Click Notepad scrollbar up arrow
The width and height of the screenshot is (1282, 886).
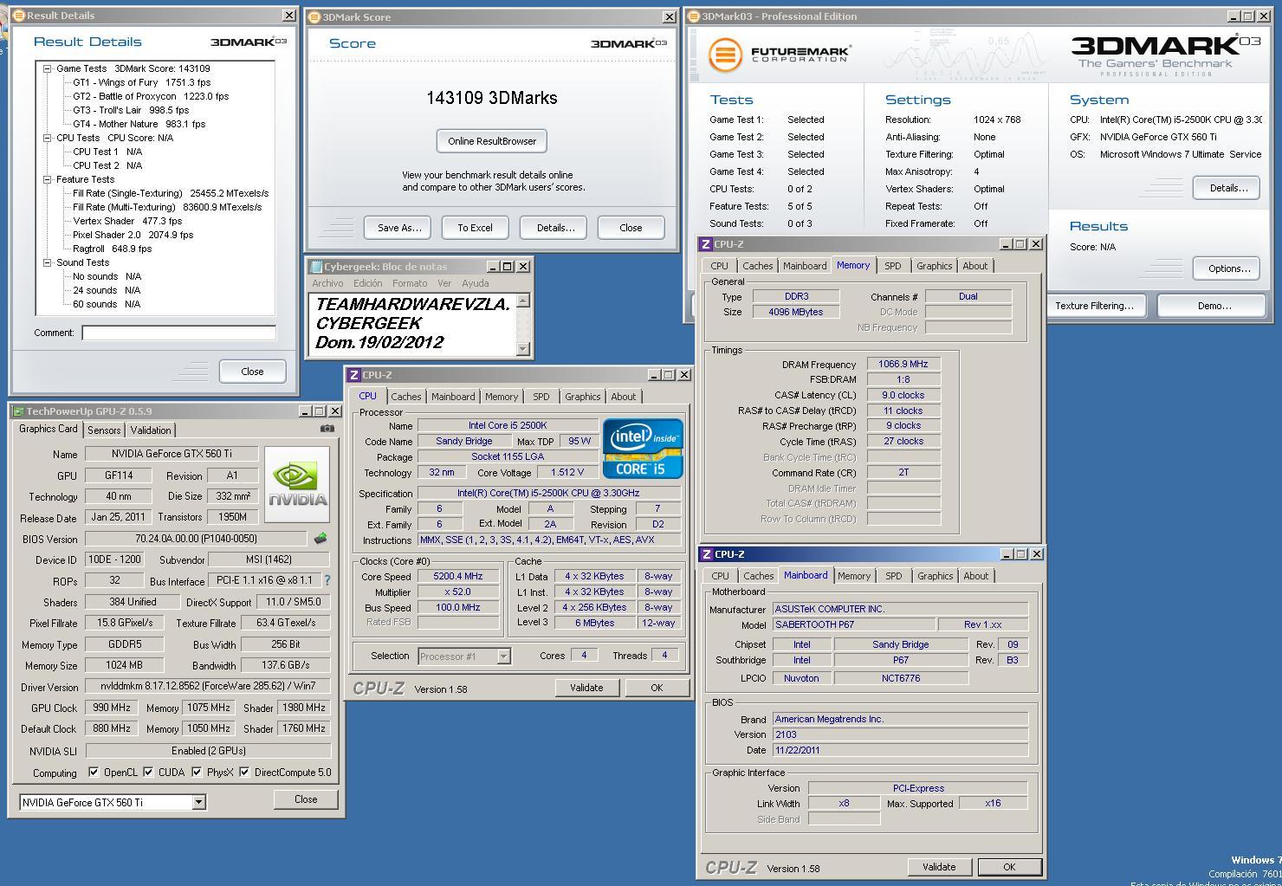click(522, 301)
